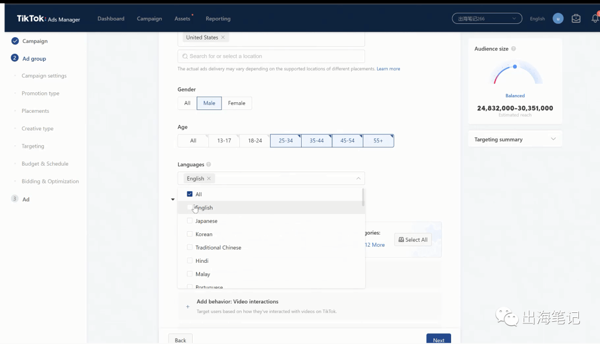Open the notifications bell icon
600x344 pixels.
[x=595, y=18]
